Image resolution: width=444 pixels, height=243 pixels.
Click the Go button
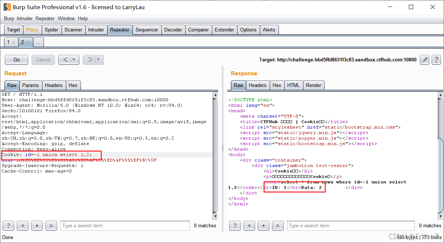(17, 60)
